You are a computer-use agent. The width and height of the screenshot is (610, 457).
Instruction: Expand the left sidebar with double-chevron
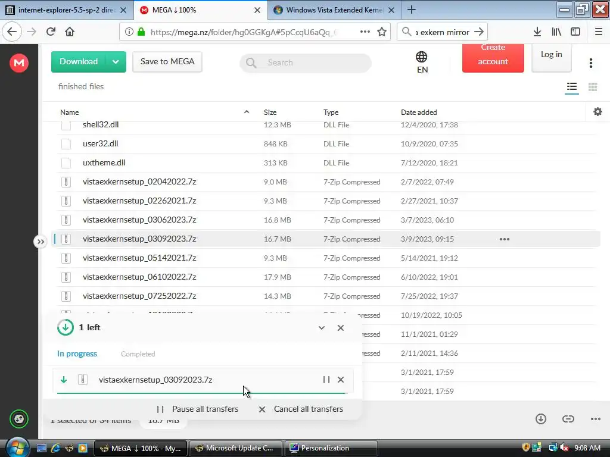[41, 242]
